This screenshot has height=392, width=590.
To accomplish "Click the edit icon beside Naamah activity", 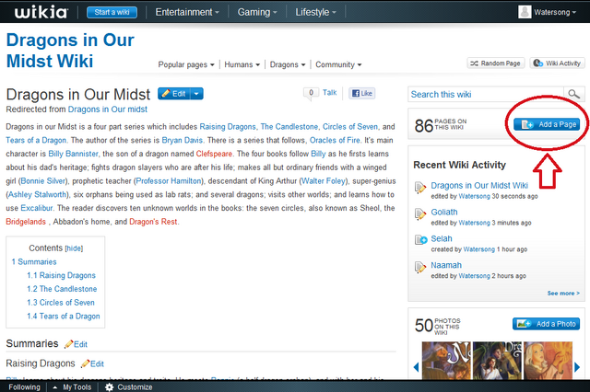I will (x=420, y=267).
